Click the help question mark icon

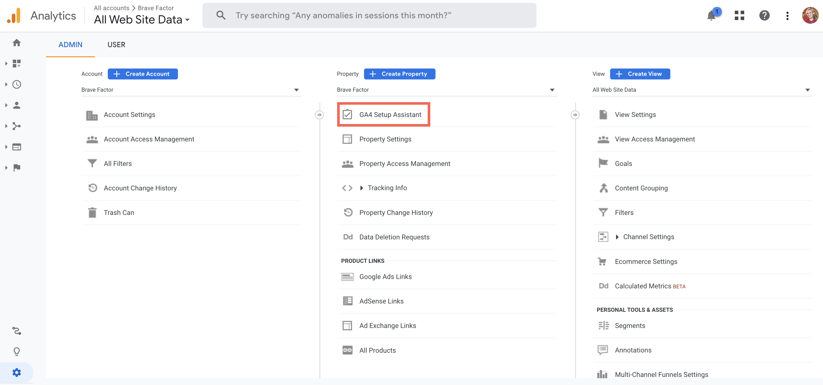pos(764,15)
